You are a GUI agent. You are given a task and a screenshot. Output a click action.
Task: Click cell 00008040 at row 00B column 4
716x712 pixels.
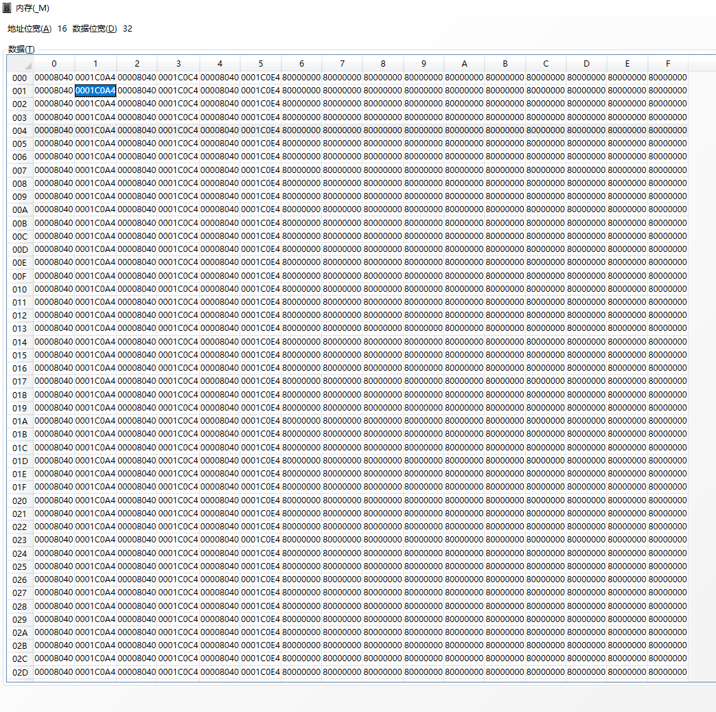[220, 223]
